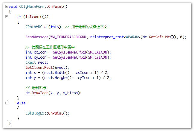Click rect.Width() in the x calculation
This screenshot has height=131, width=194.
pos(57,73)
